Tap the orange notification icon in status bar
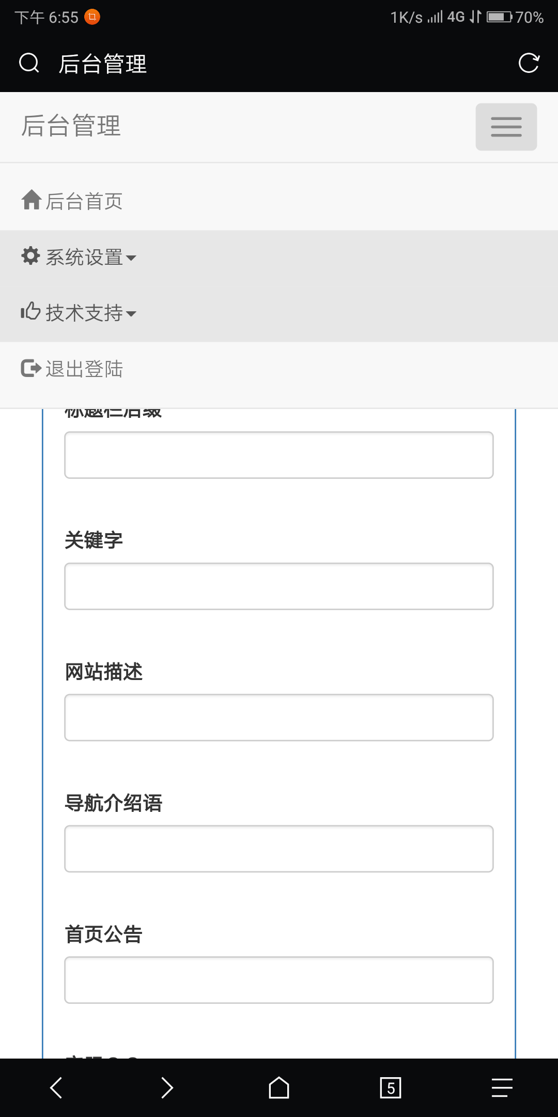This screenshot has height=1117, width=558. click(x=92, y=17)
